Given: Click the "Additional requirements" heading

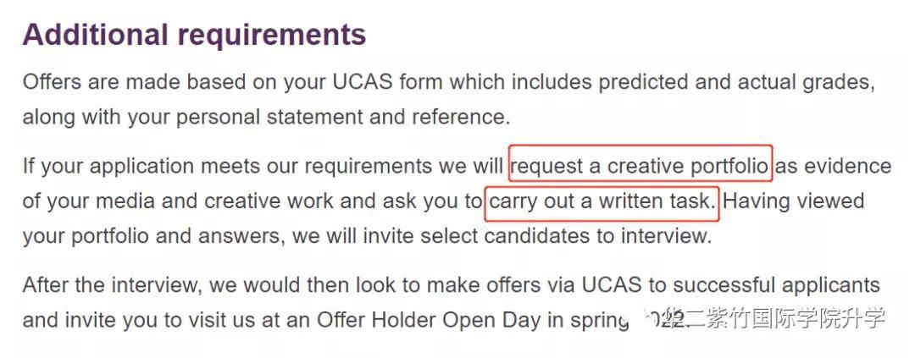Looking at the screenshot, I should pyautogui.click(x=194, y=35).
